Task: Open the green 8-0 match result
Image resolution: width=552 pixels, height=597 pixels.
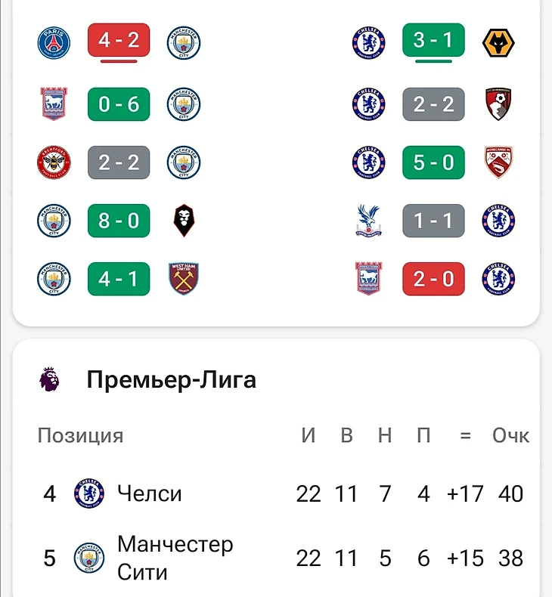Action: [x=119, y=221]
